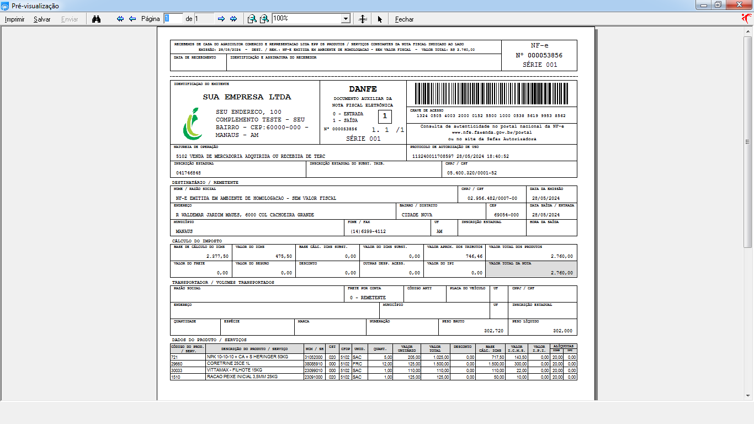Click the current page number field

[173, 18]
